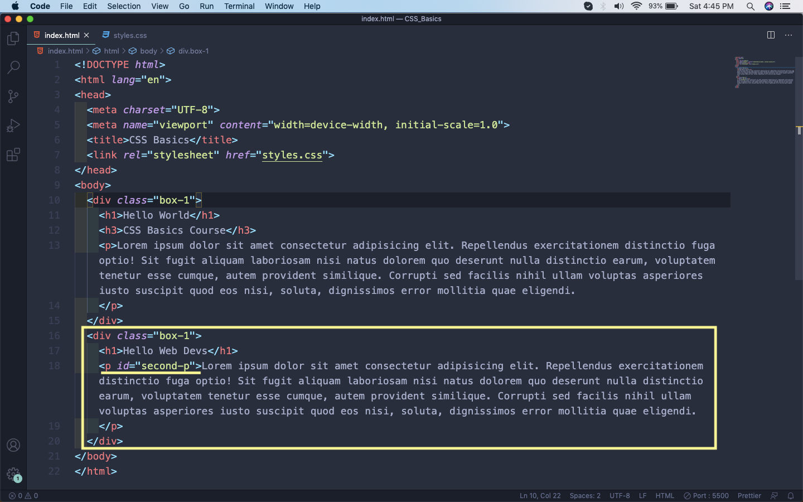The width and height of the screenshot is (803, 502).
Task: Open the volume control menu
Action: point(619,6)
